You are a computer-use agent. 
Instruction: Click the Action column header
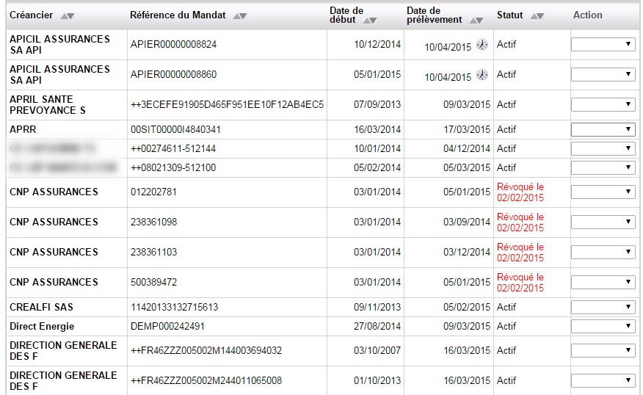pyautogui.click(x=587, y=15)
